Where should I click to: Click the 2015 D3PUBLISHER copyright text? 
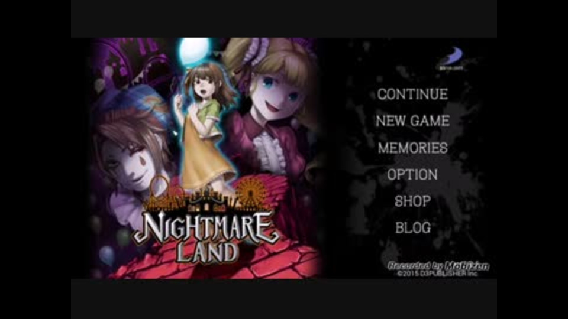click(437, 274)
